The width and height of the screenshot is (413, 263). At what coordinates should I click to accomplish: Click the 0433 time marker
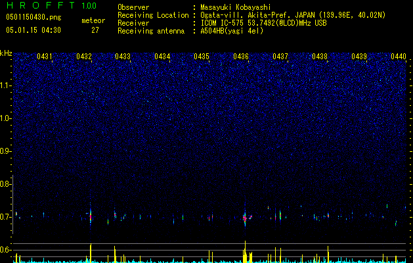[x=123, y=56]
